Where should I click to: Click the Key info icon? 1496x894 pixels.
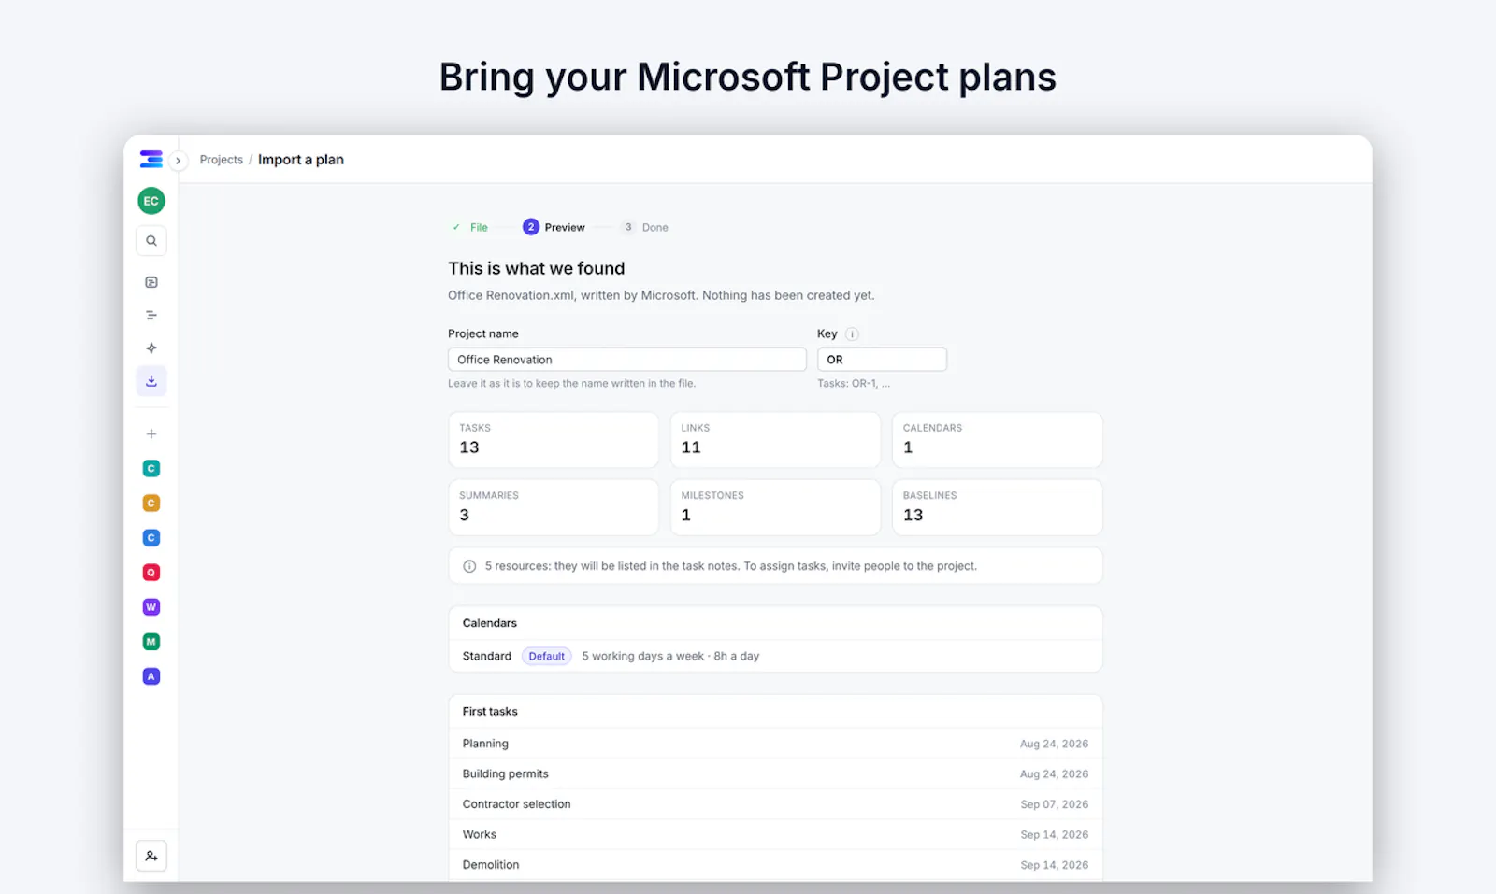click(x=852, y=334)
